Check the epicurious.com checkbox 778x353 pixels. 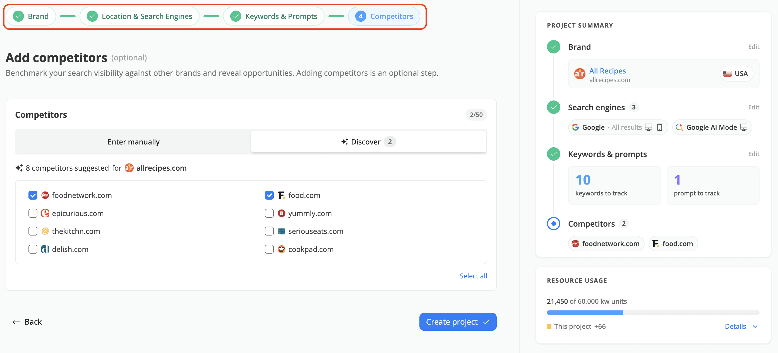(x=33, y=213)
